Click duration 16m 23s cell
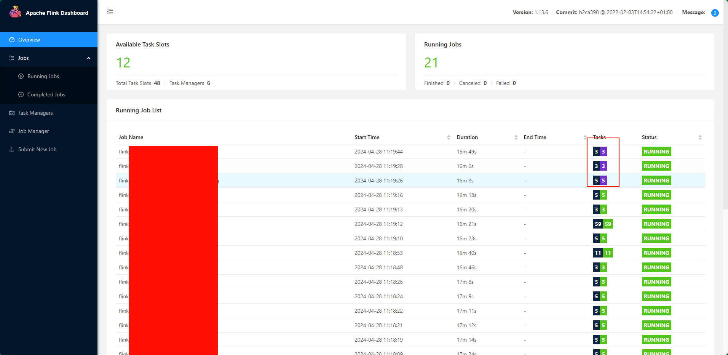This screenshot has width=728, height=355. (466, 238)
